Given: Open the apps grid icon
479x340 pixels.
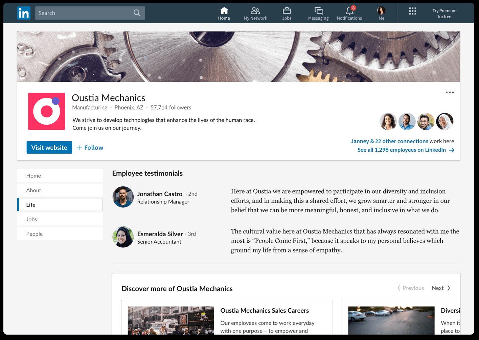Looking at the screenshot, I should (x=412, y=11).
